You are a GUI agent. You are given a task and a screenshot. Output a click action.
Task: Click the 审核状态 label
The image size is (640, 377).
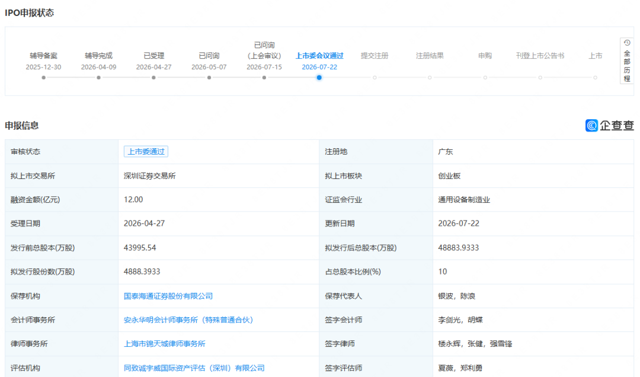tap(25, 152)
